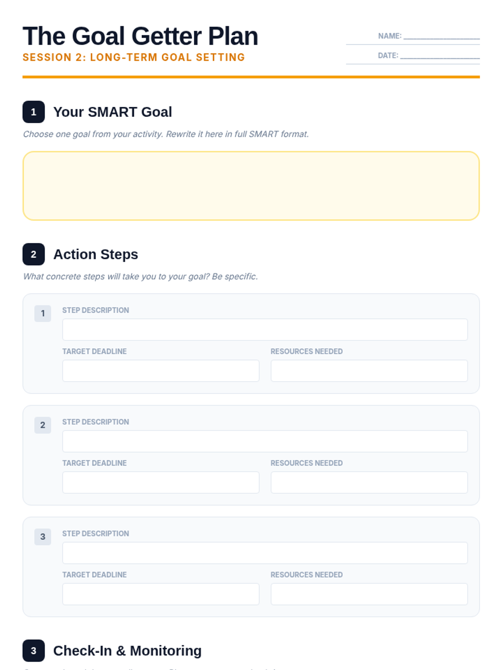The image size is (502, 670).
Task: Click the step 2 number badge
Action: click(x=43, y=425)
